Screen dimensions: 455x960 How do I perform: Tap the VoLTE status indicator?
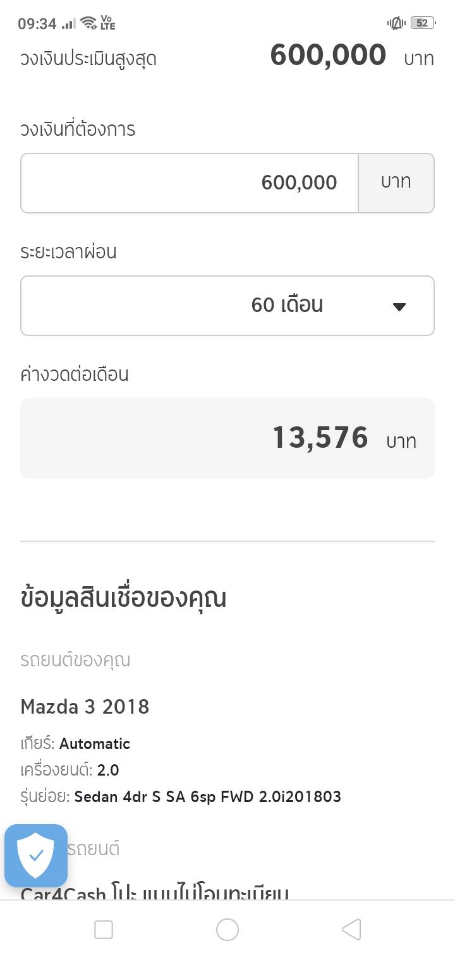click(x=108, y=23)
